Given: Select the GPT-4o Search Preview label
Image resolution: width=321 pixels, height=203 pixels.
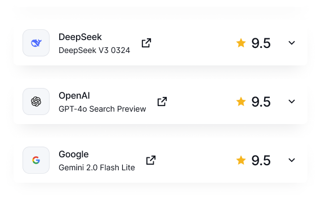Looking at the screenshot, I should [x=102, y=109].
